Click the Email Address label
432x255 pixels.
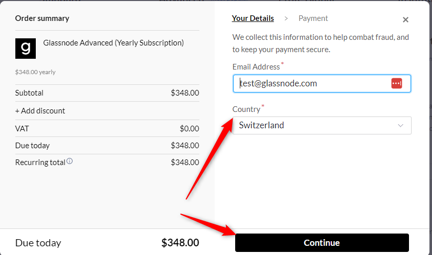click(x=256, y=66)
